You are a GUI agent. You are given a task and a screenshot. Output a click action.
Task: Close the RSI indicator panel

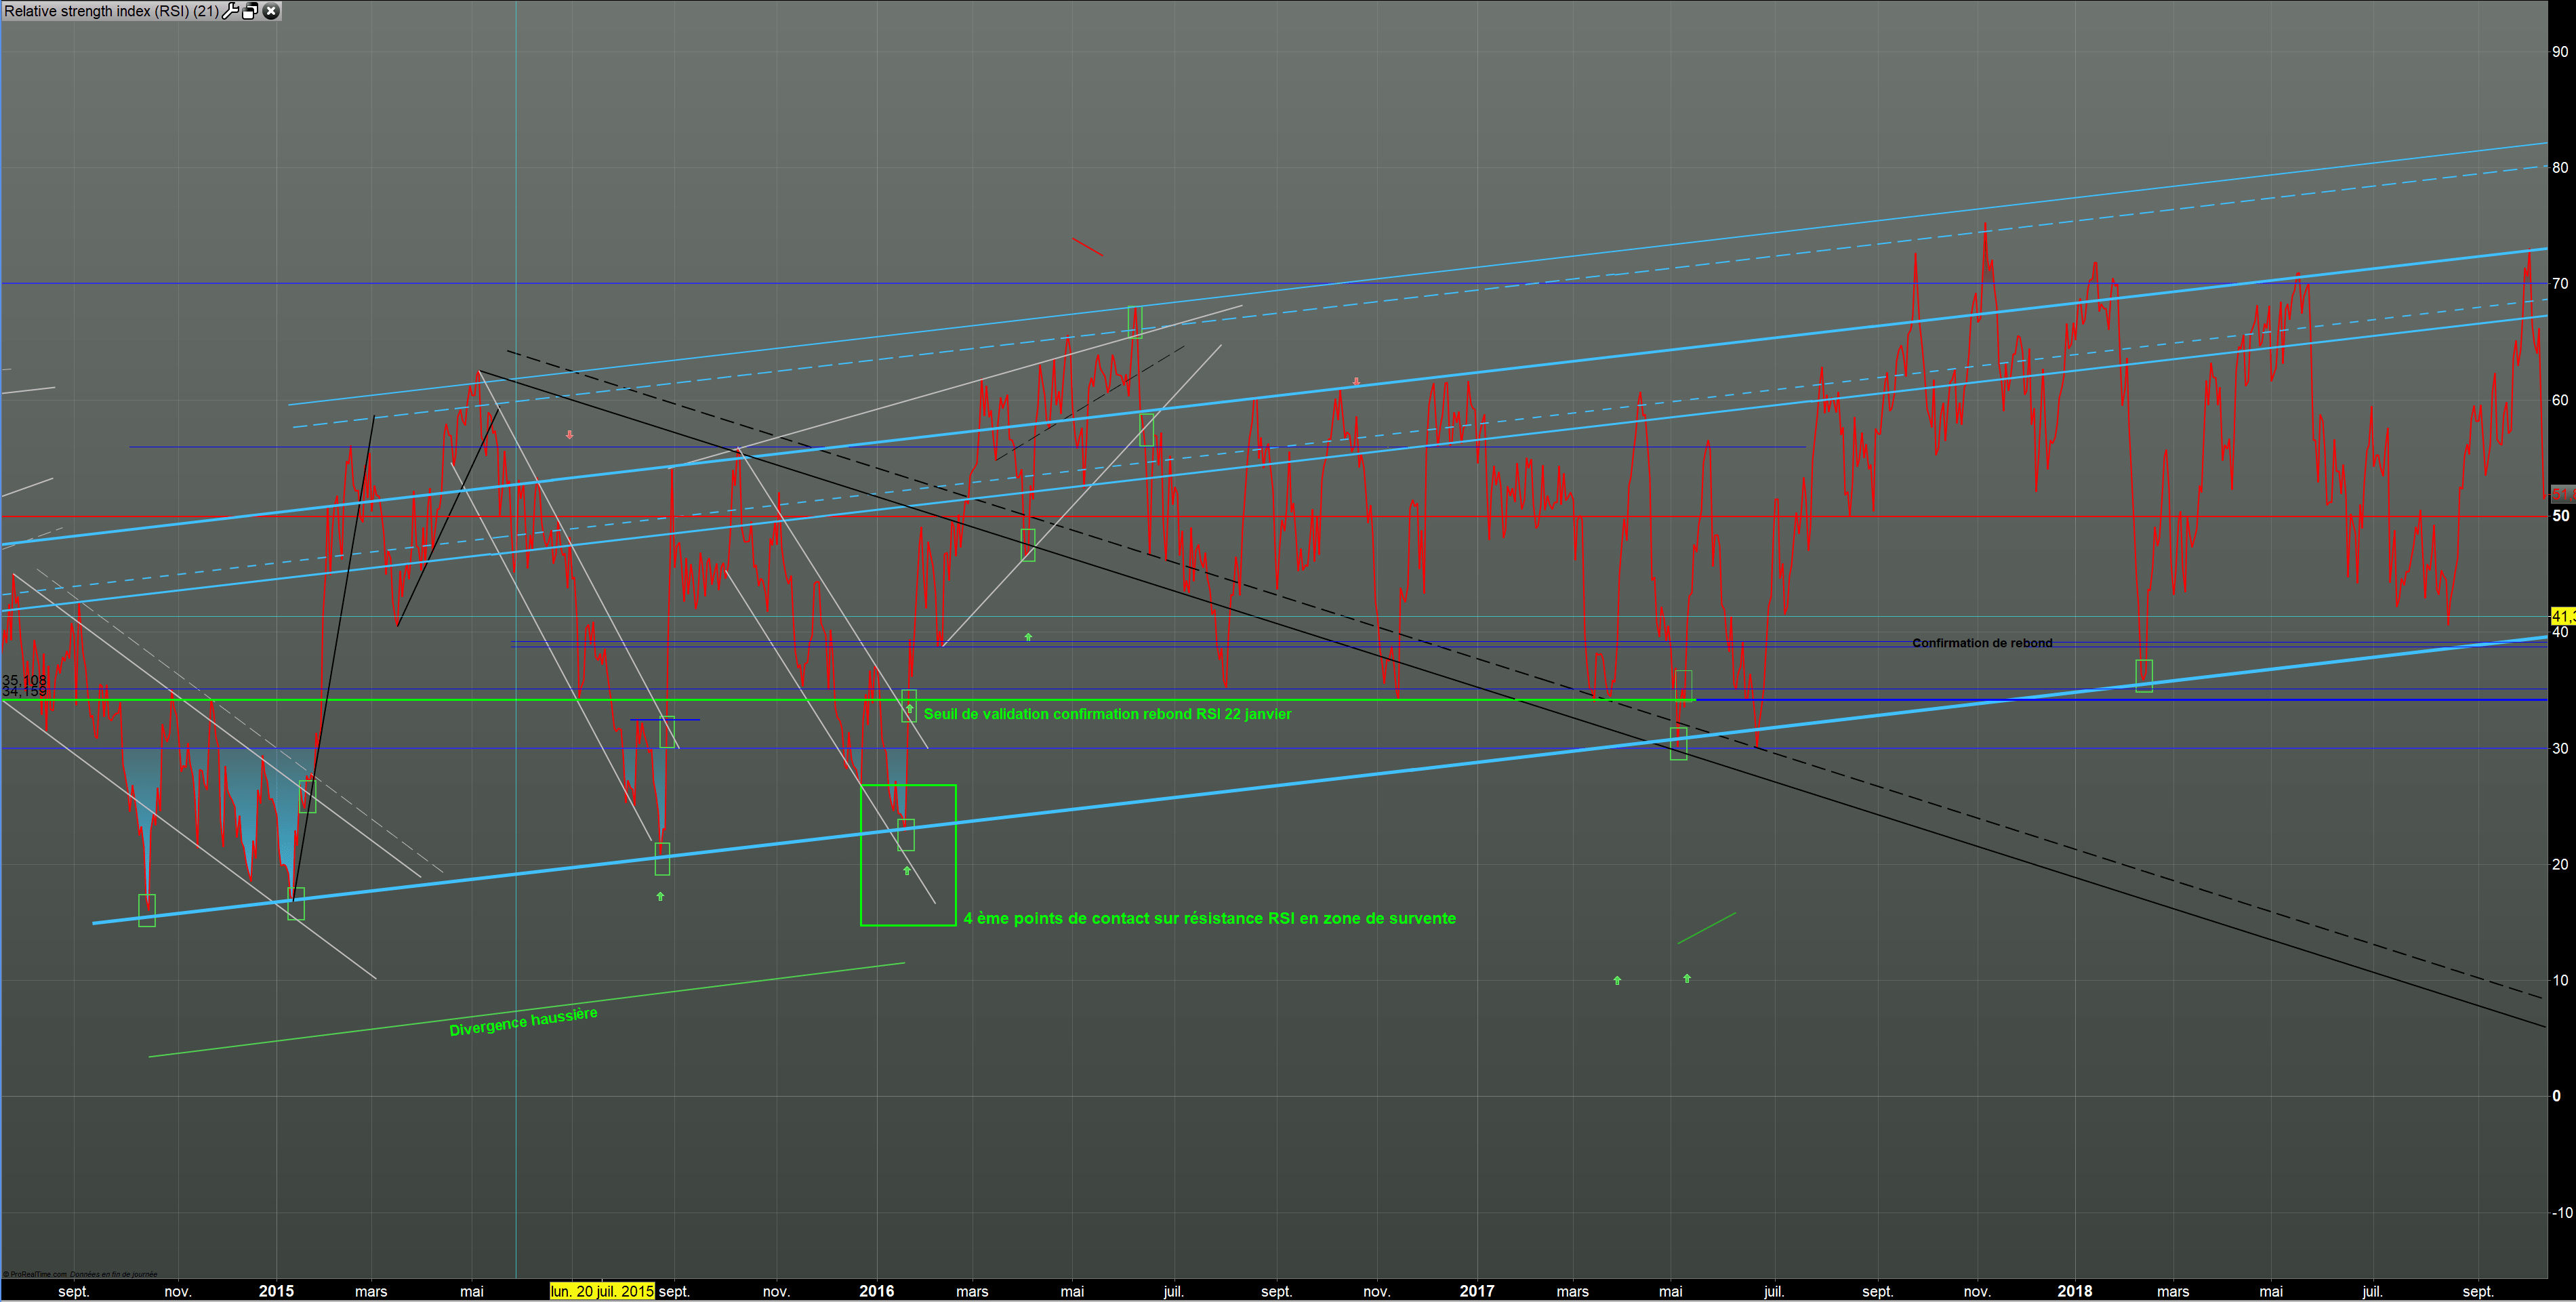pos(271,11)
